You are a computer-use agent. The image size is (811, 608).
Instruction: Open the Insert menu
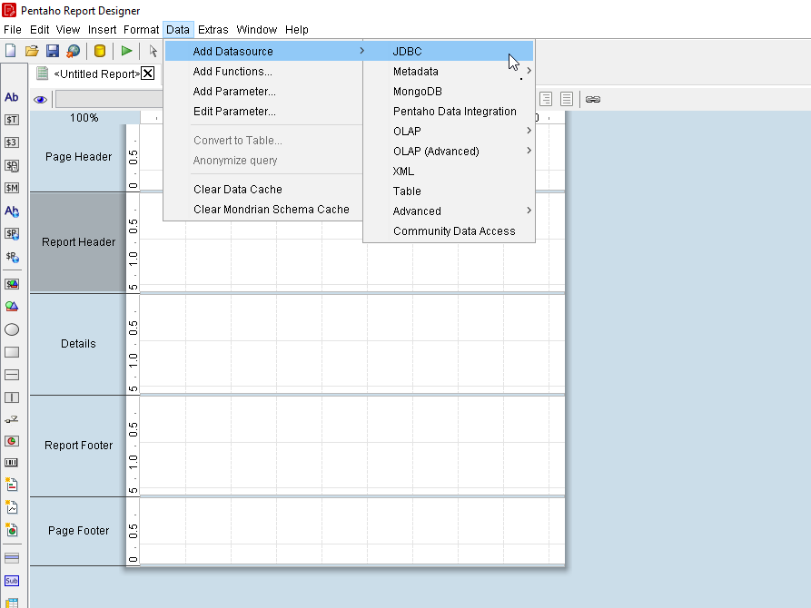click(102, 29)
